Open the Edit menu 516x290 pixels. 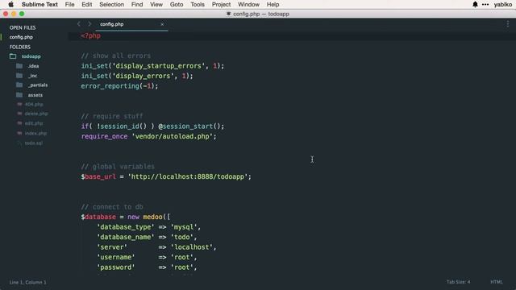pyautogui.click(x=87, y=4)
